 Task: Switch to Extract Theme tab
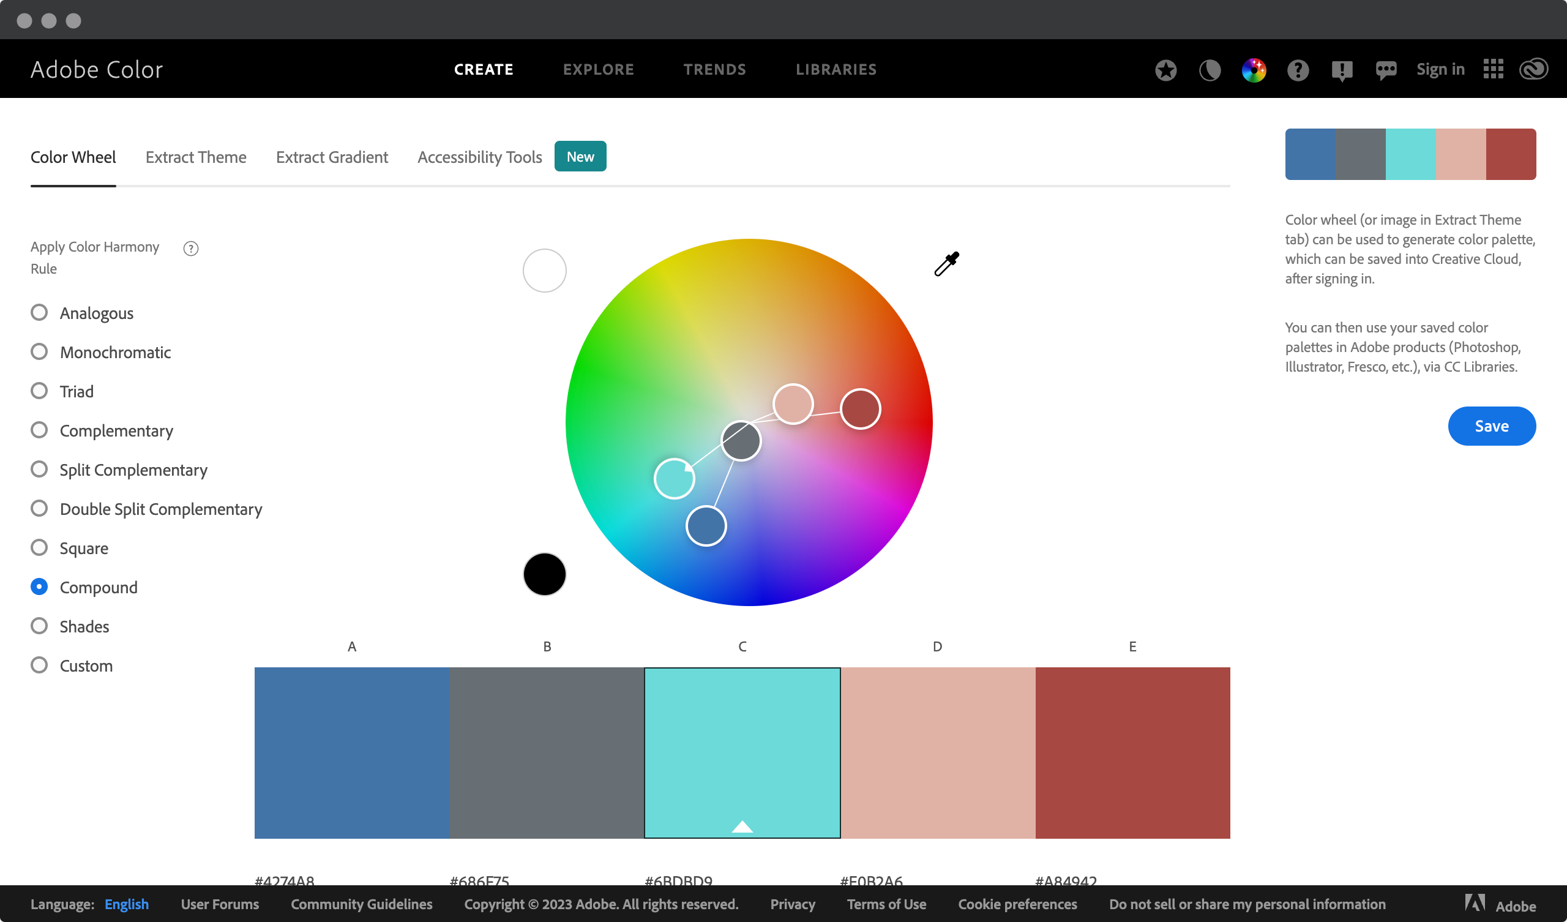(x=195, y=156)
